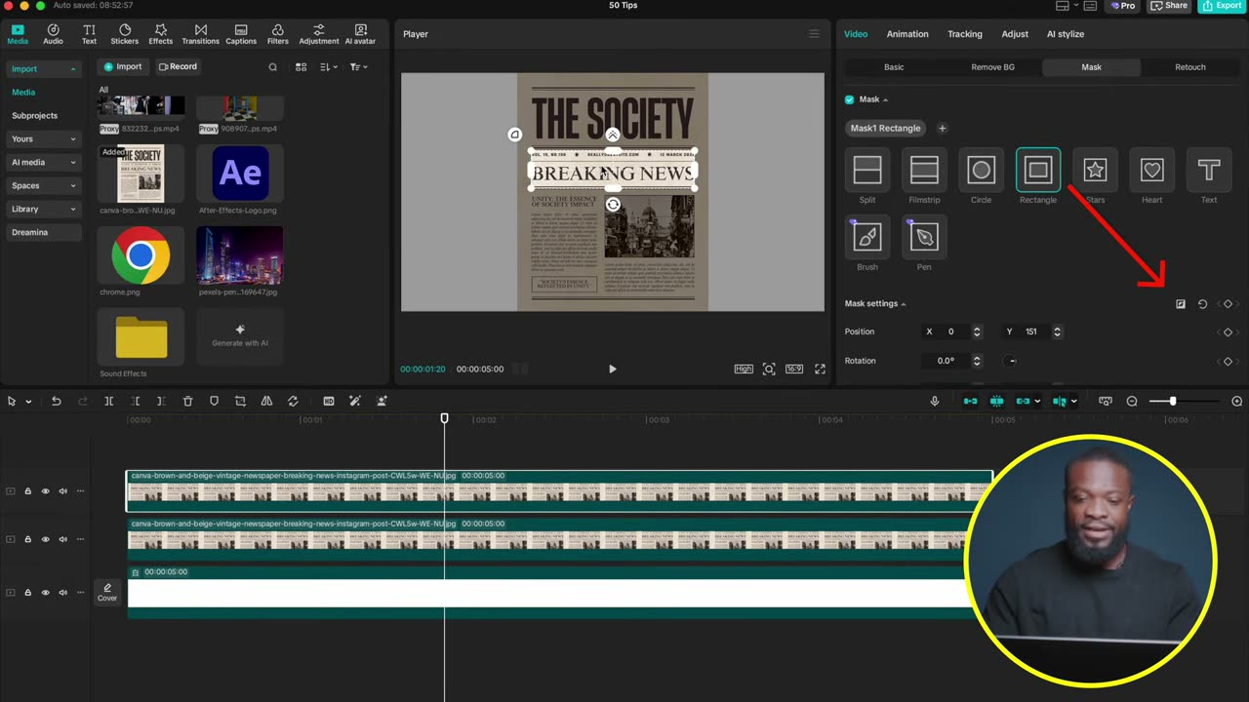1249x702 pixels.
Task: Open the Effects panel
Action: (x=161, y=34)
